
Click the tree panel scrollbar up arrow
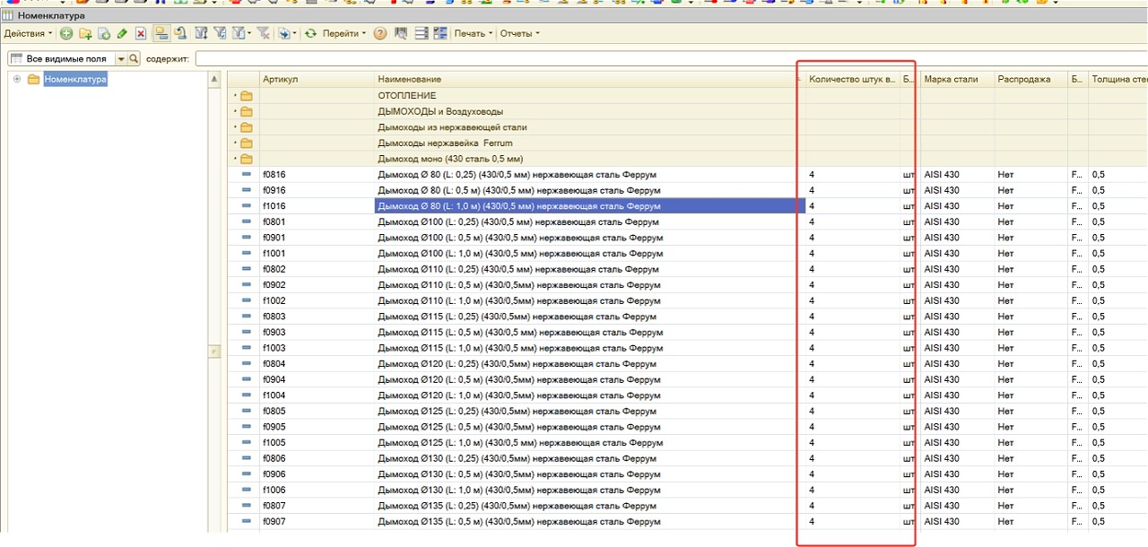pos(214,81)
